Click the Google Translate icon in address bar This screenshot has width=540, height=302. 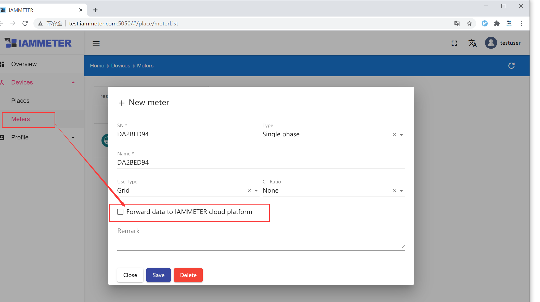(x=457, y=23)
